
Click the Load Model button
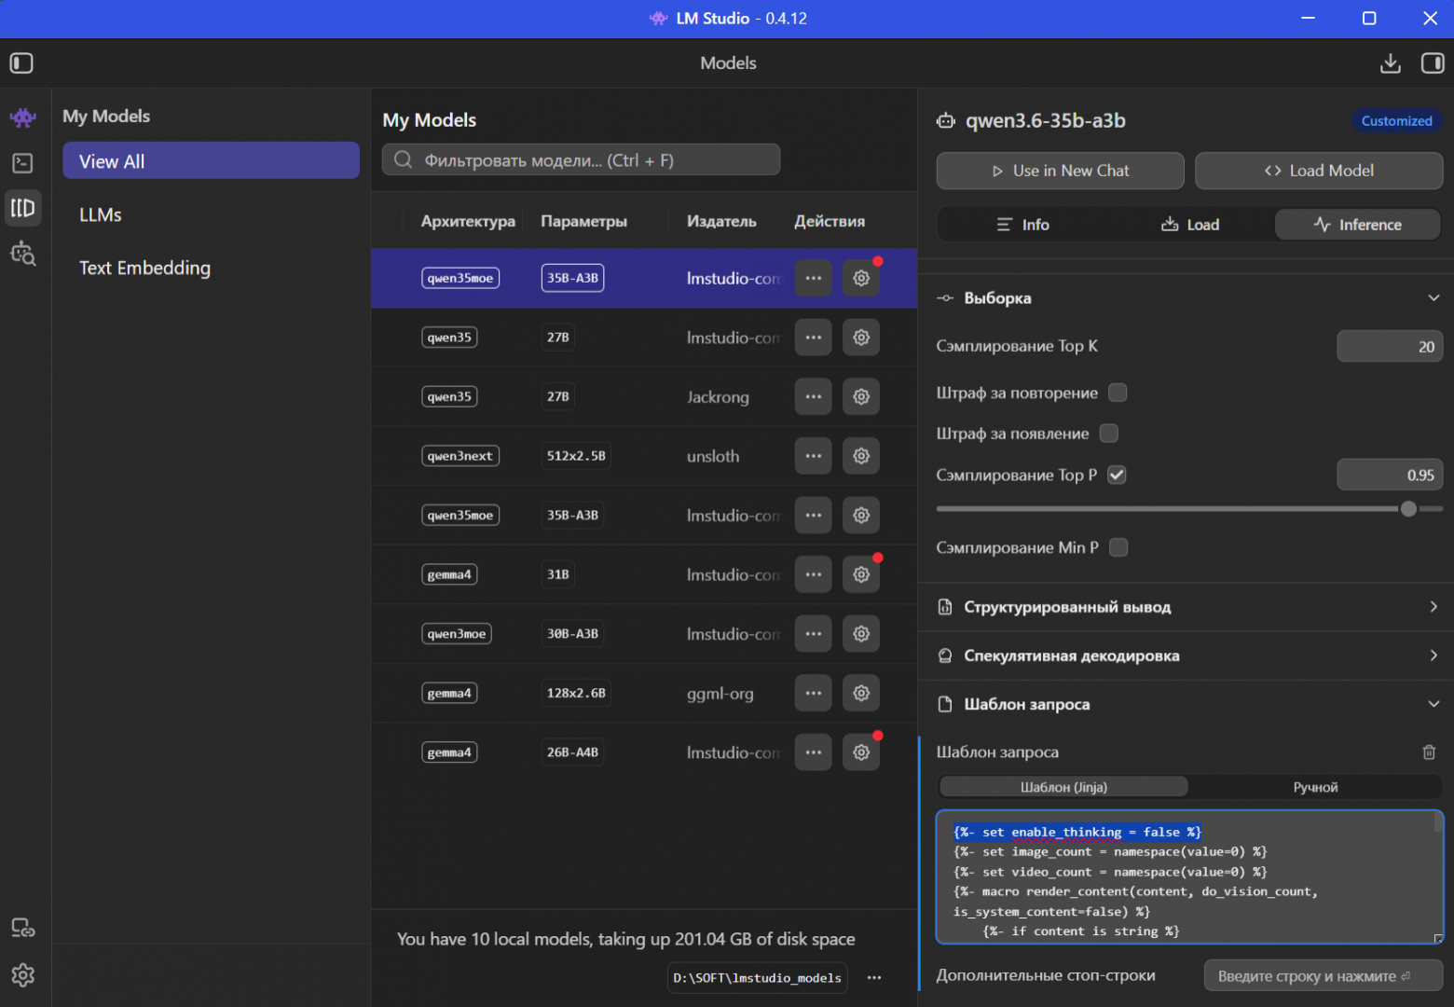pyautogui.click(x=1318, y=171)
